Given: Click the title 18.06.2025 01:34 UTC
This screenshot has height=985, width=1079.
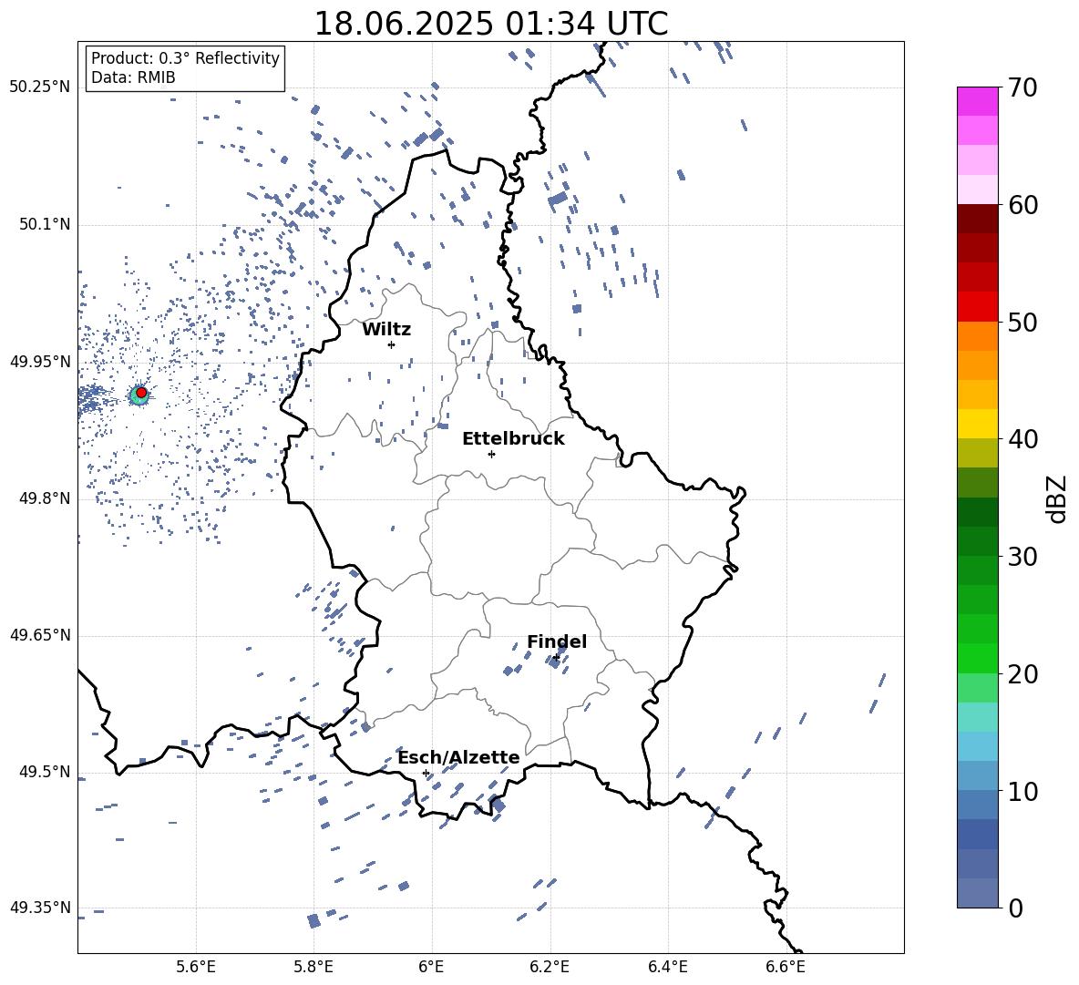Looking at the screenshot, I should click(490, 24).
